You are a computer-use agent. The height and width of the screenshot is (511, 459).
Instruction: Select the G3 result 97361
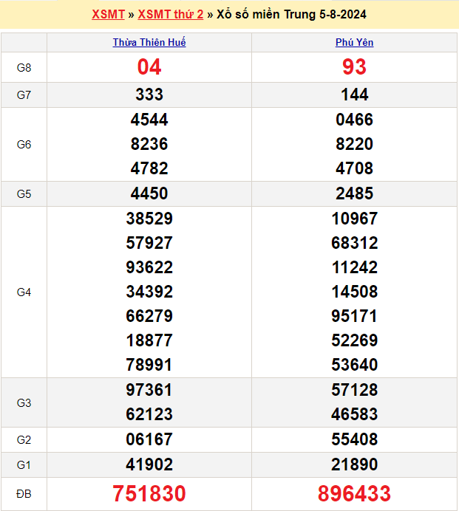(149, 390)
